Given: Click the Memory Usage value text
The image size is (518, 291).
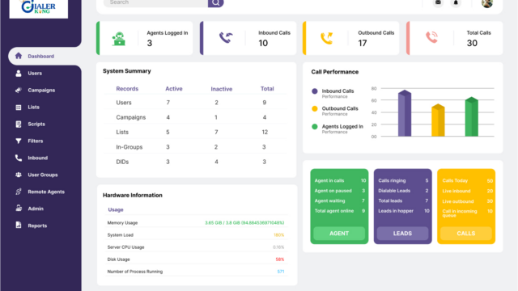Looking at the screenshot, I should pyautogui.click(x=244, y=223).
